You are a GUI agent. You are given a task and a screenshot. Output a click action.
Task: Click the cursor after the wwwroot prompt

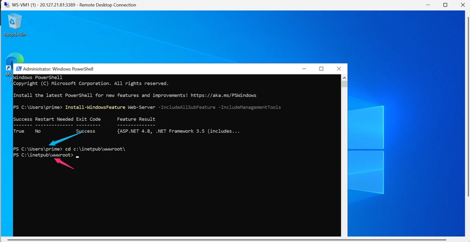pos(78,156)
